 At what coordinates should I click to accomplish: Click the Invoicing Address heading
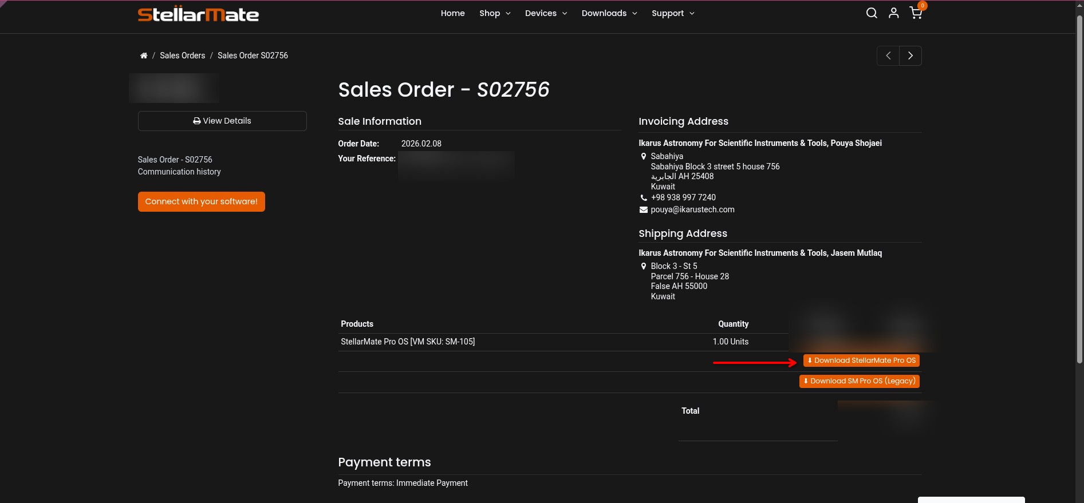tap(684, 121)
